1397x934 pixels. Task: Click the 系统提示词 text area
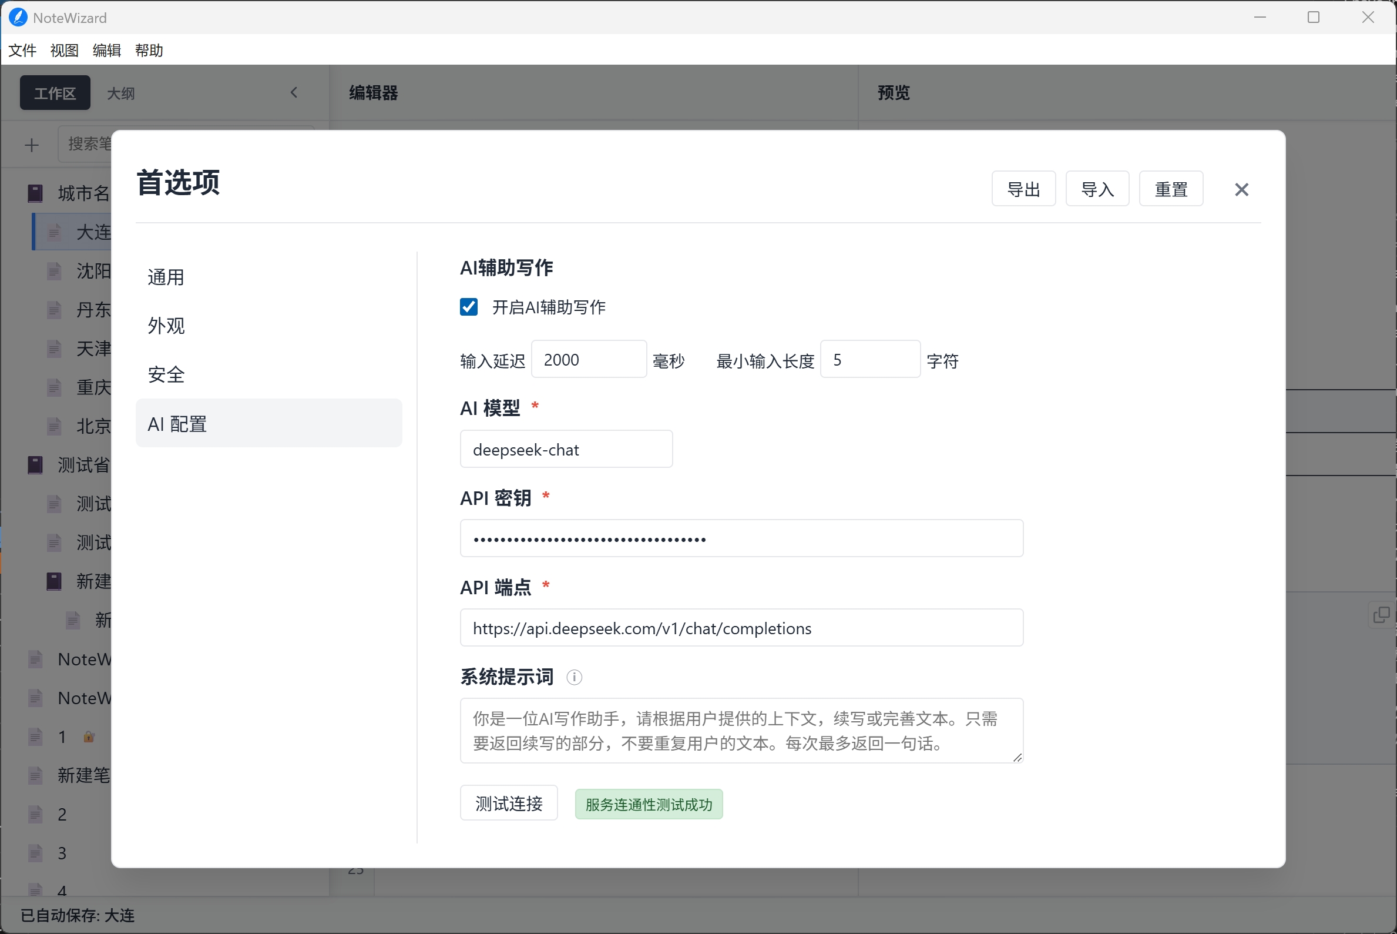[741, 731]
